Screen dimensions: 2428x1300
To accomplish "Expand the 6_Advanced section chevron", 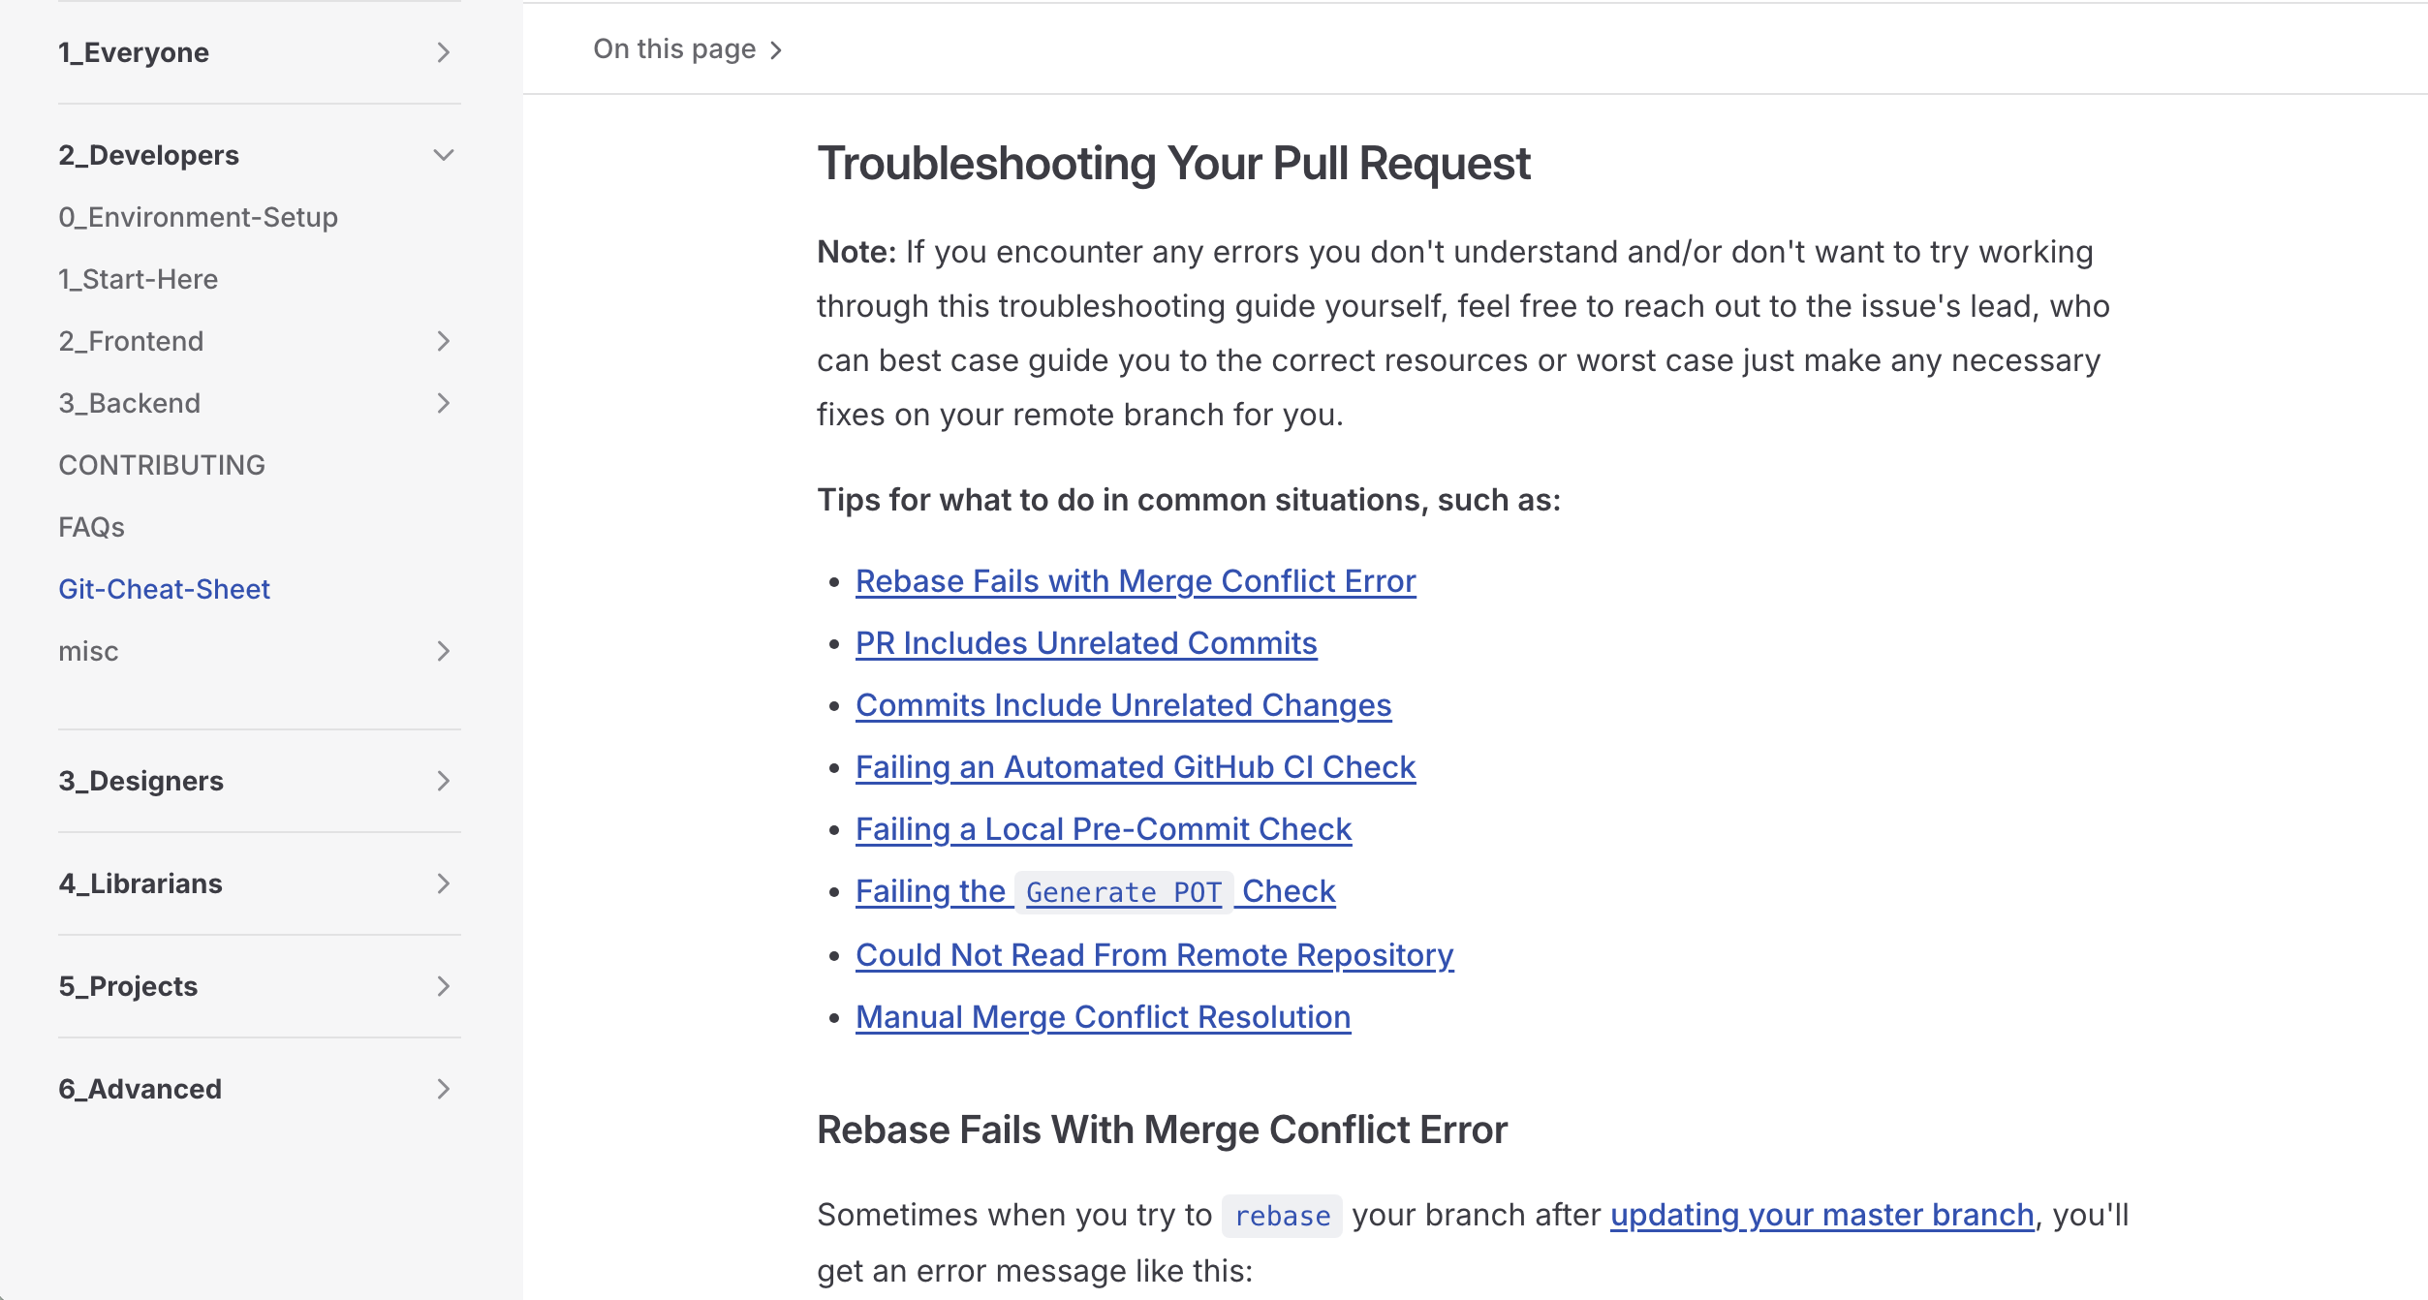I will tap(443, 1089).
